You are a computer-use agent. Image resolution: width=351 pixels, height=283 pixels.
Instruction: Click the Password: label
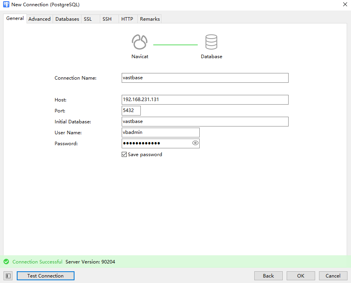(66, 143)
